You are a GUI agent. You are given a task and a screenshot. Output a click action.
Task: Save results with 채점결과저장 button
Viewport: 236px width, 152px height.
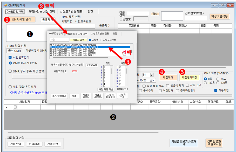pos(189,77)
